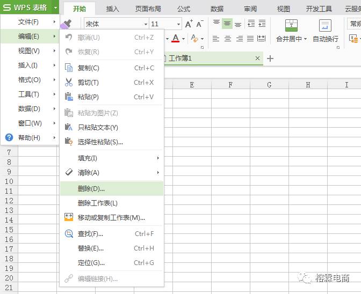Select row header 12
The image size is (361, 294).
click(9, 201)
